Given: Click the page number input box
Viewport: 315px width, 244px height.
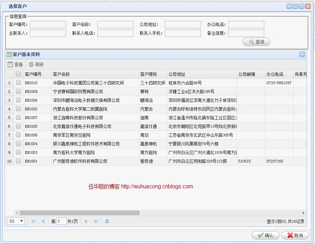Looking at the screenshot, I should point(62,221).
